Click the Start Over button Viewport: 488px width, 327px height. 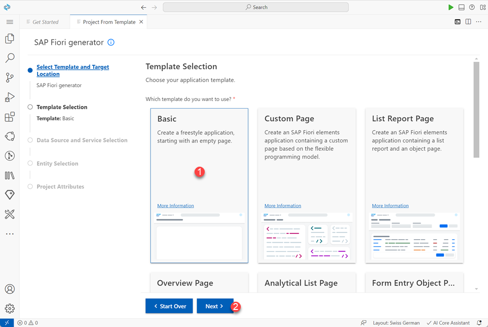(169, 306)
